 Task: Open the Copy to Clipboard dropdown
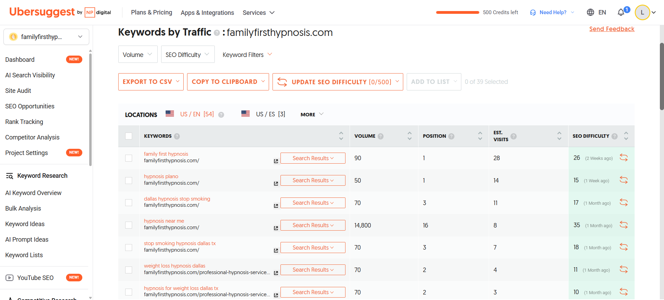click(228, 82)
